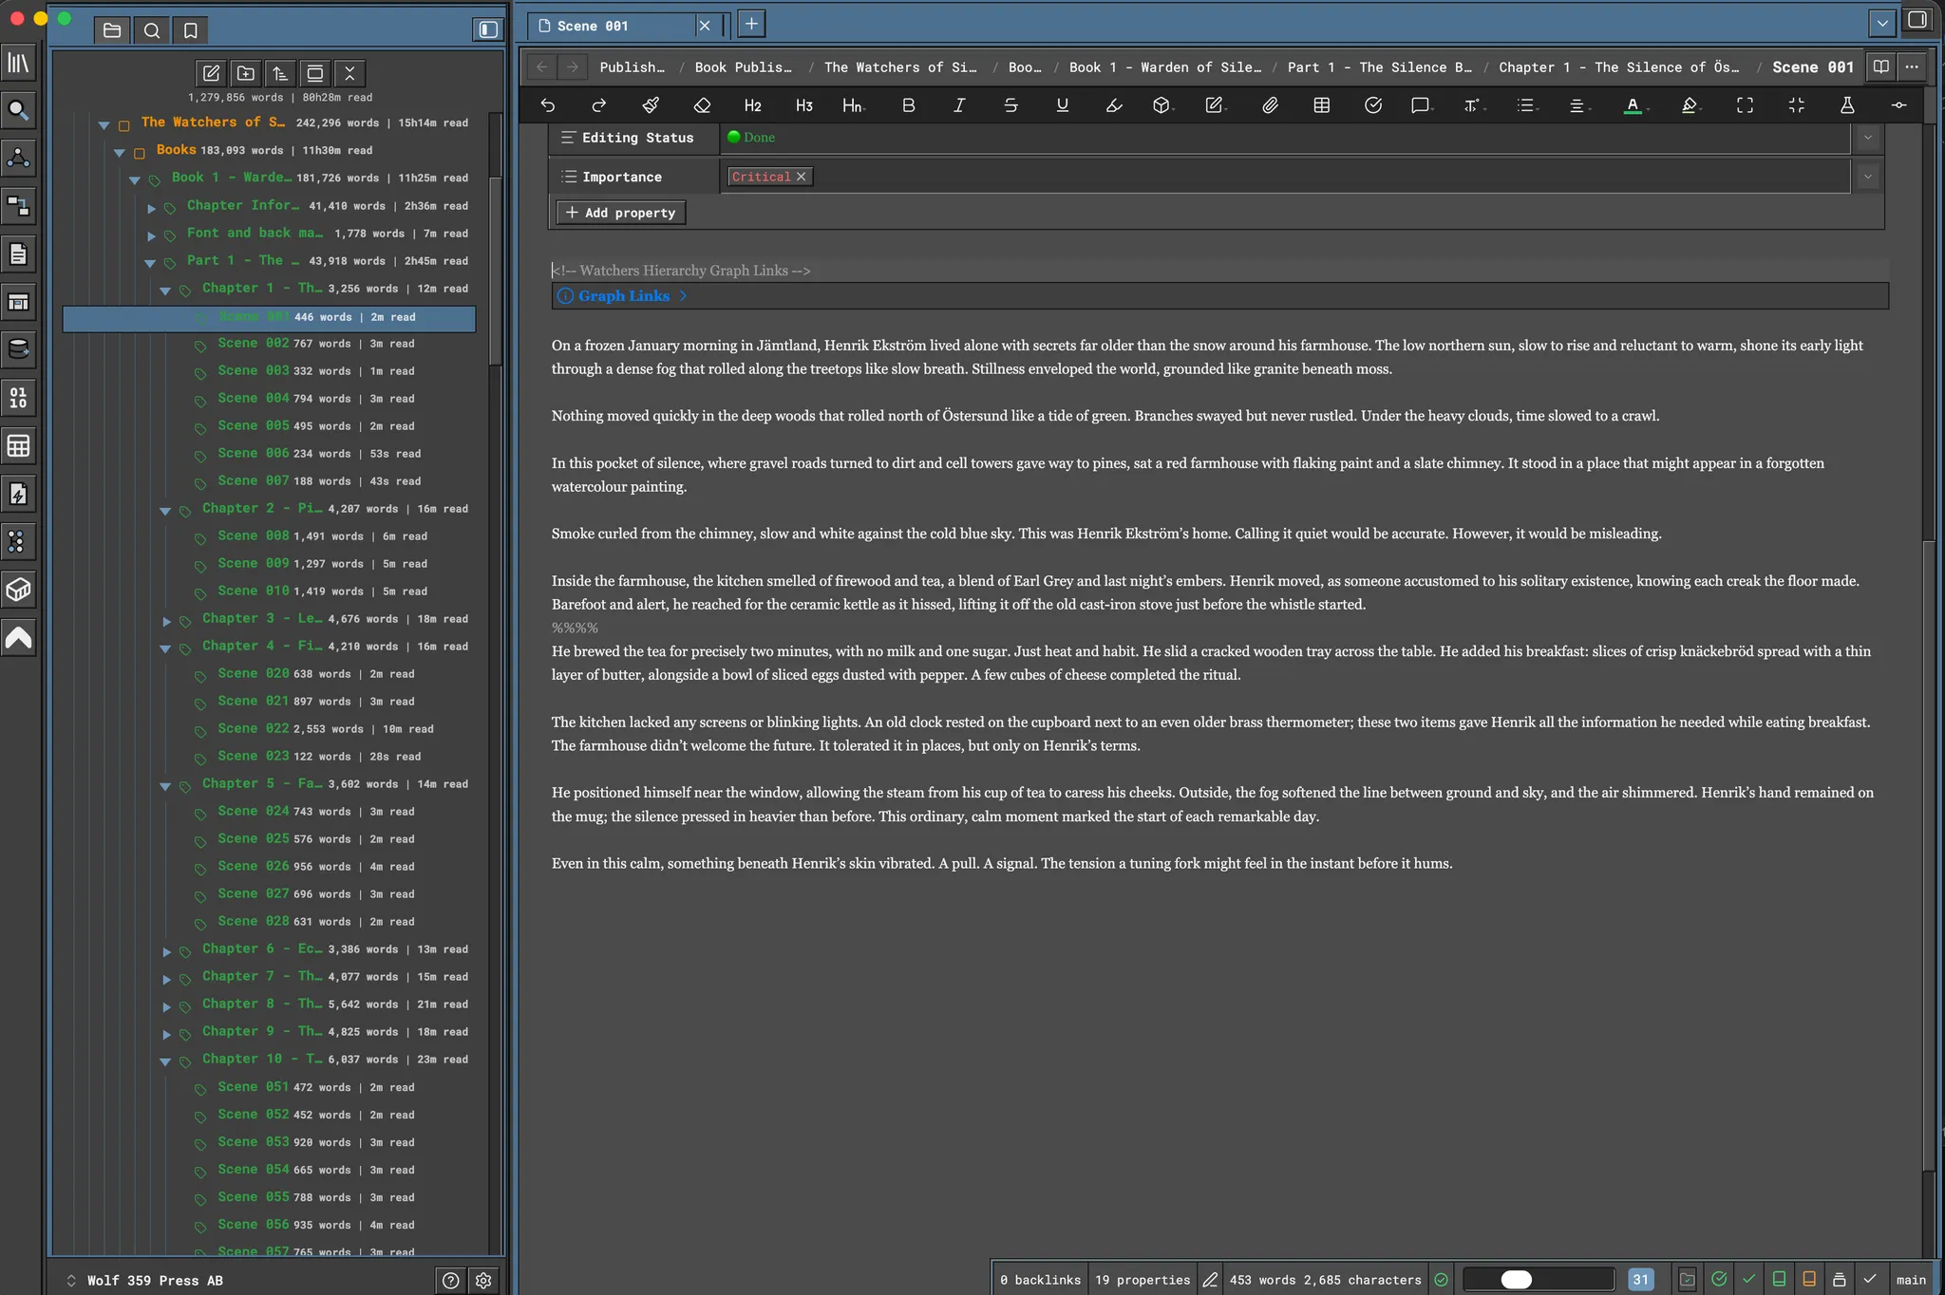Viewport: 1945px width, 1295px height.
Task: Click the collapse all icon in explorer
Action: (349, 73)
